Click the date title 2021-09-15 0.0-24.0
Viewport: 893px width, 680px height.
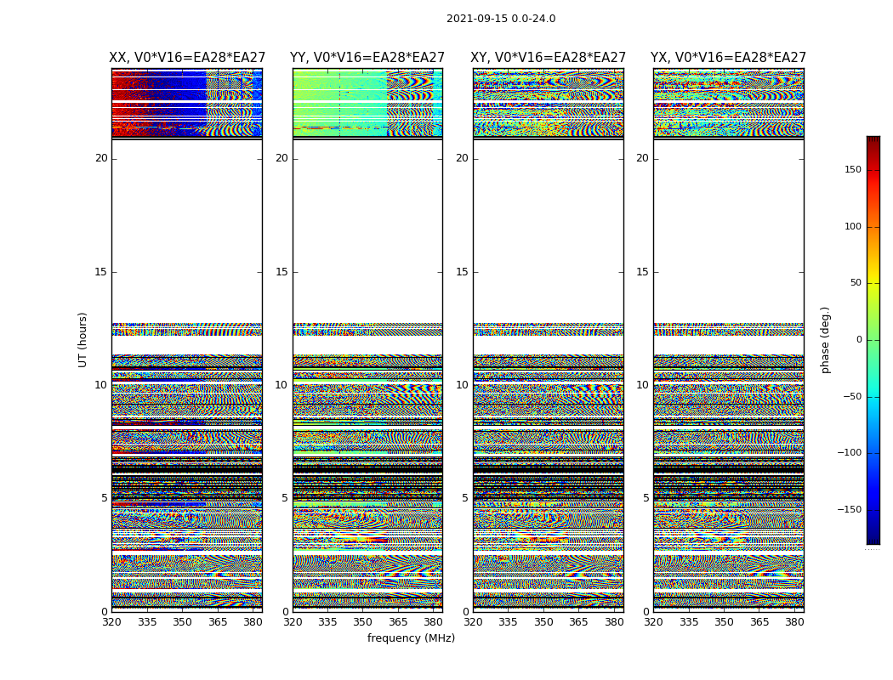point(501,19)
